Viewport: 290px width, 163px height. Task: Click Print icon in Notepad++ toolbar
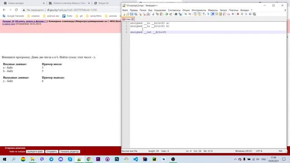[148, 14]
